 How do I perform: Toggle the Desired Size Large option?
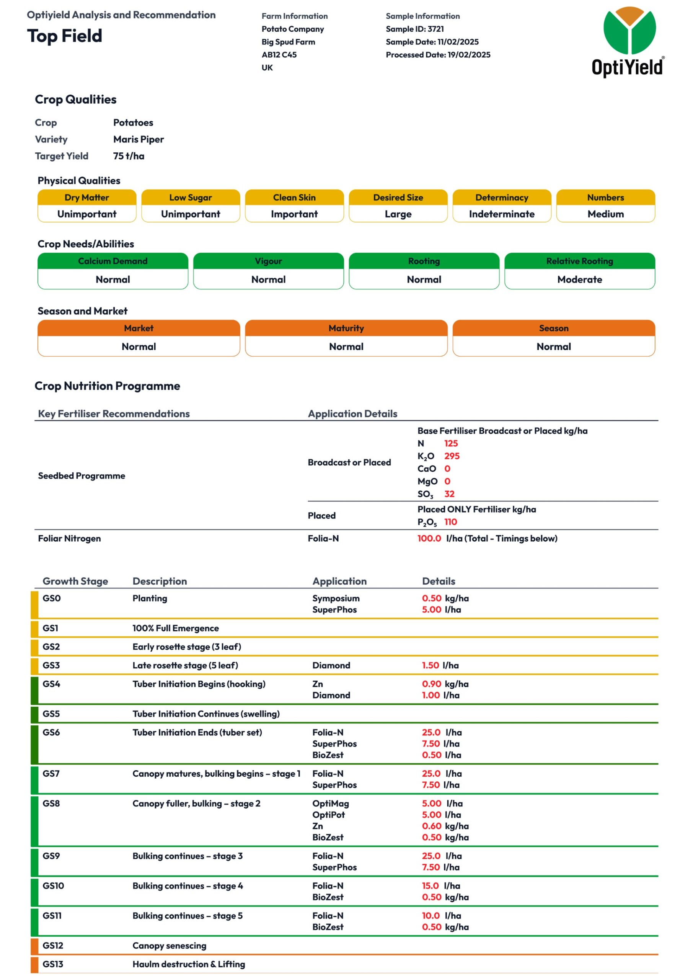tap(398, 206)
